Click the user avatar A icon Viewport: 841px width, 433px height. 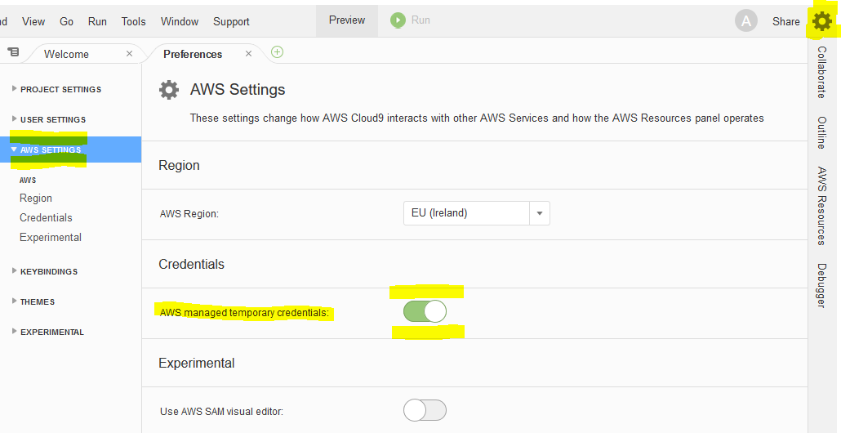pos(746,21)
